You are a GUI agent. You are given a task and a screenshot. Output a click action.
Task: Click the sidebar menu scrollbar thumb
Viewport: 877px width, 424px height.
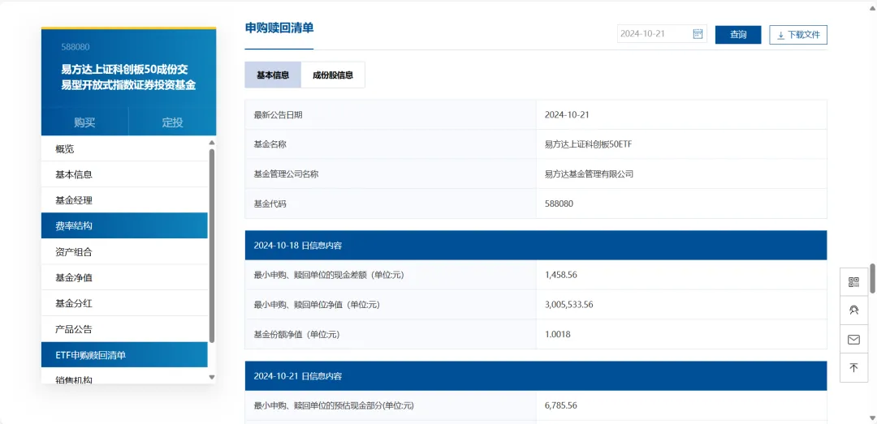click(x=211, y=245)
